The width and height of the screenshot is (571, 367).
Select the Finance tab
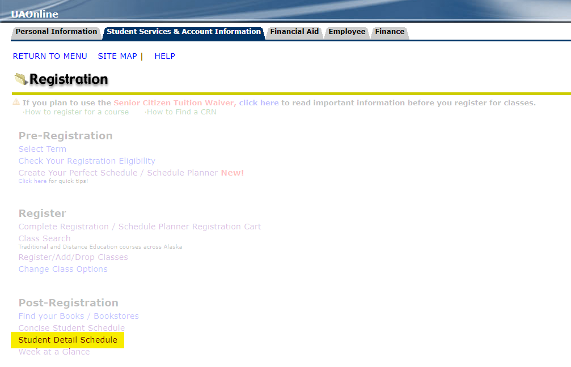click(390, 32)
